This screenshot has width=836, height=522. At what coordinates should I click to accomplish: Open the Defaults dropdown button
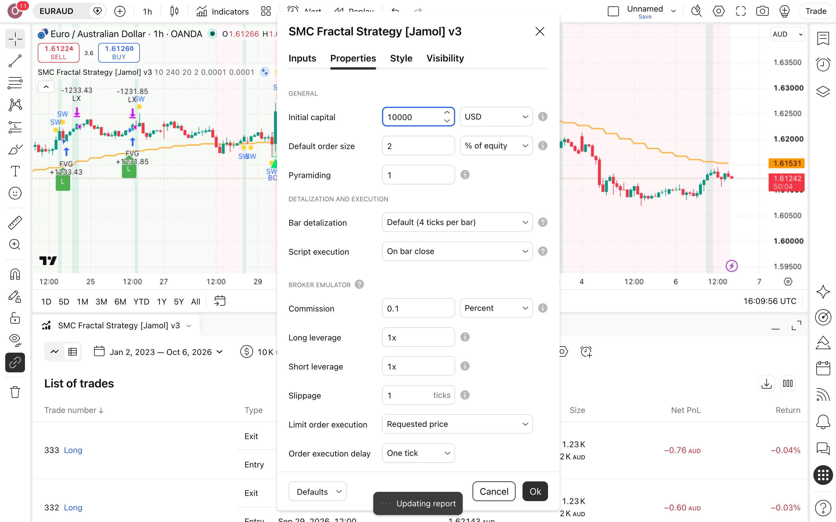[317, 491]
